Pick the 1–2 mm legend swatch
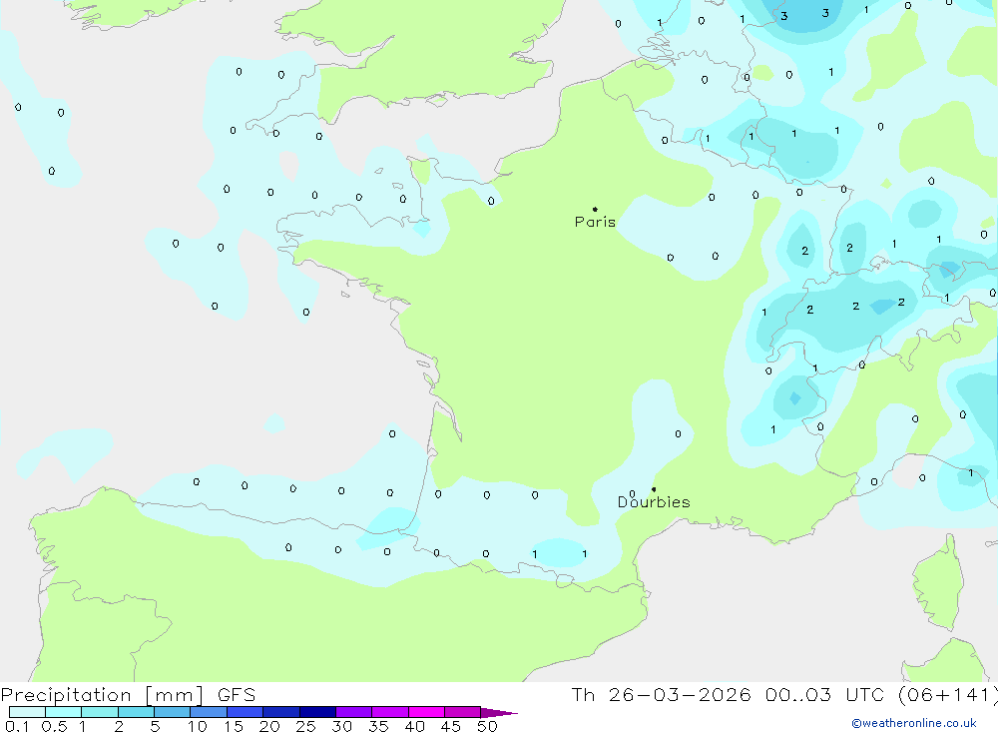The width and height of the screenshot is (998, 732). click(100, 712)
